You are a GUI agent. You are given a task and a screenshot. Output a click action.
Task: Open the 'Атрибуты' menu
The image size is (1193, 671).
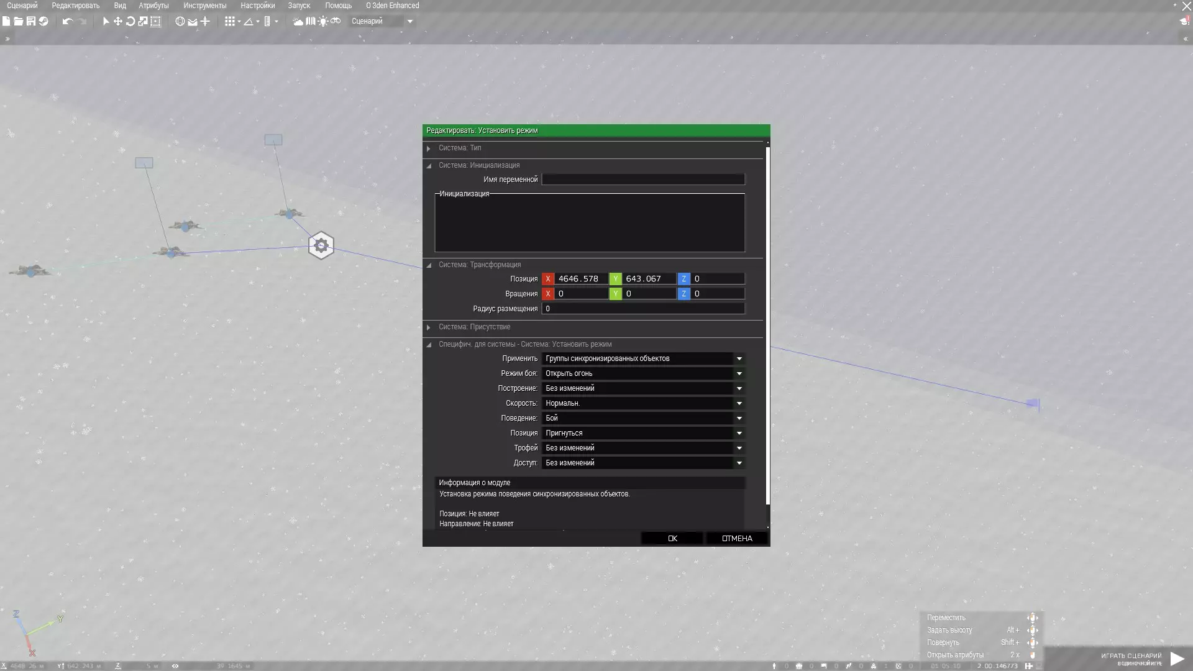tap(153, 6)
